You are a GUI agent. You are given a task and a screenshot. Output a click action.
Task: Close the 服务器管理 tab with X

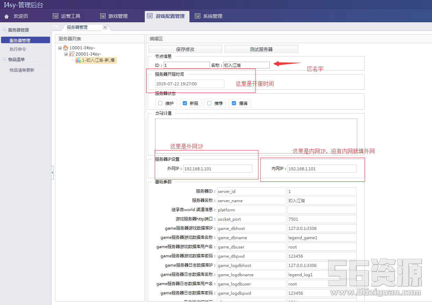point(105,27)
